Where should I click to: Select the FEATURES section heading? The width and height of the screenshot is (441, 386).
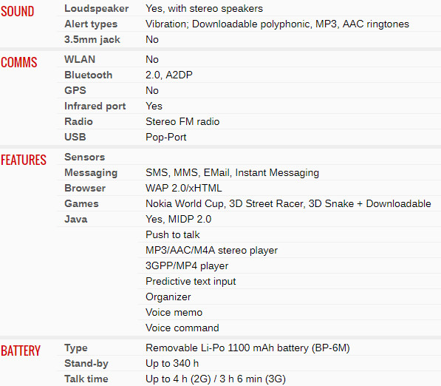[24, 160]
